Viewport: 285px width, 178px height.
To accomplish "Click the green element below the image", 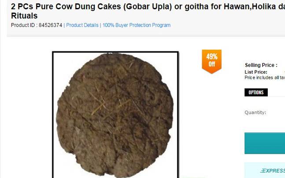I will (x=193, y=177).
